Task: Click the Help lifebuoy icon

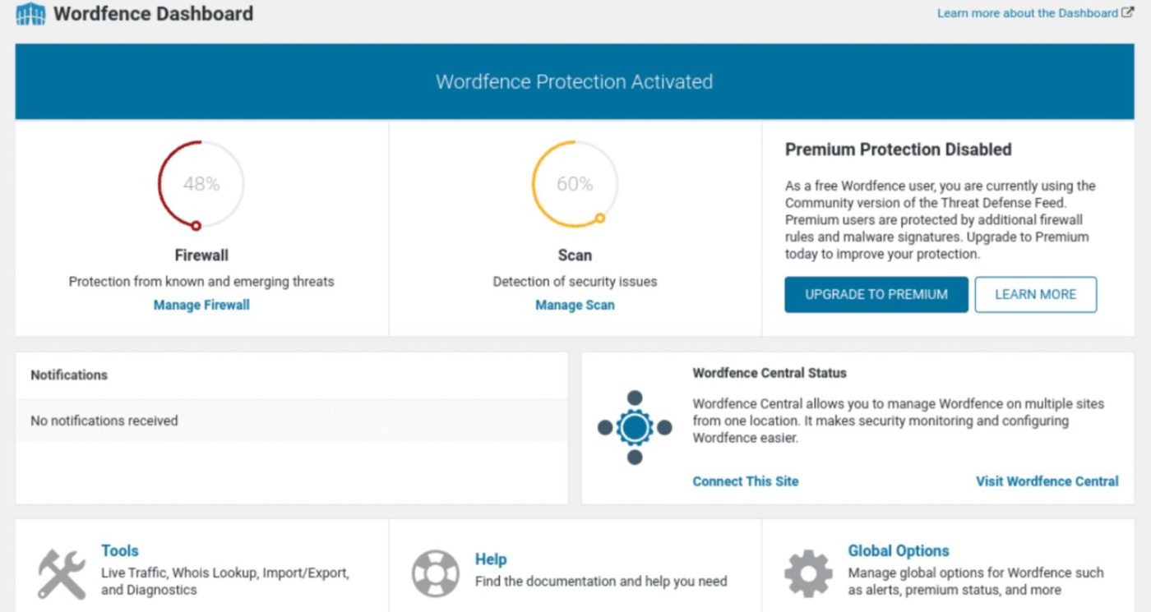Action: click(x=435, y=573)
